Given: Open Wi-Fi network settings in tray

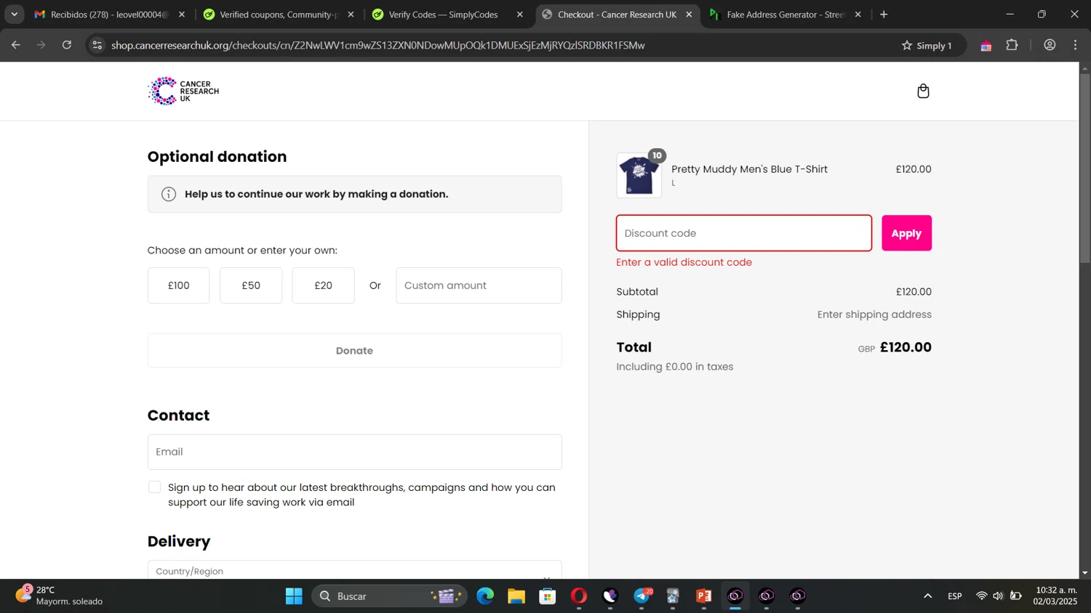Looking at the screenshot, I should [981, 596].
